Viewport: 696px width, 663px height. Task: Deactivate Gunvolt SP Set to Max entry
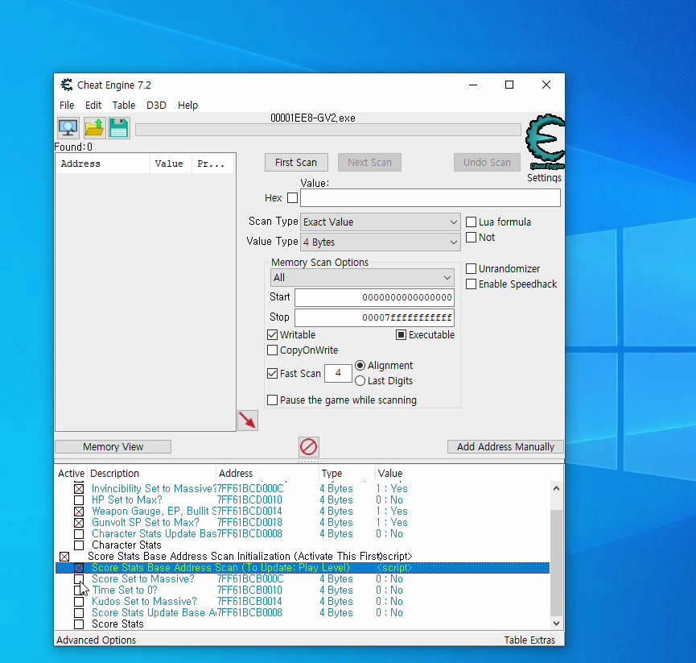coord(79,523)
